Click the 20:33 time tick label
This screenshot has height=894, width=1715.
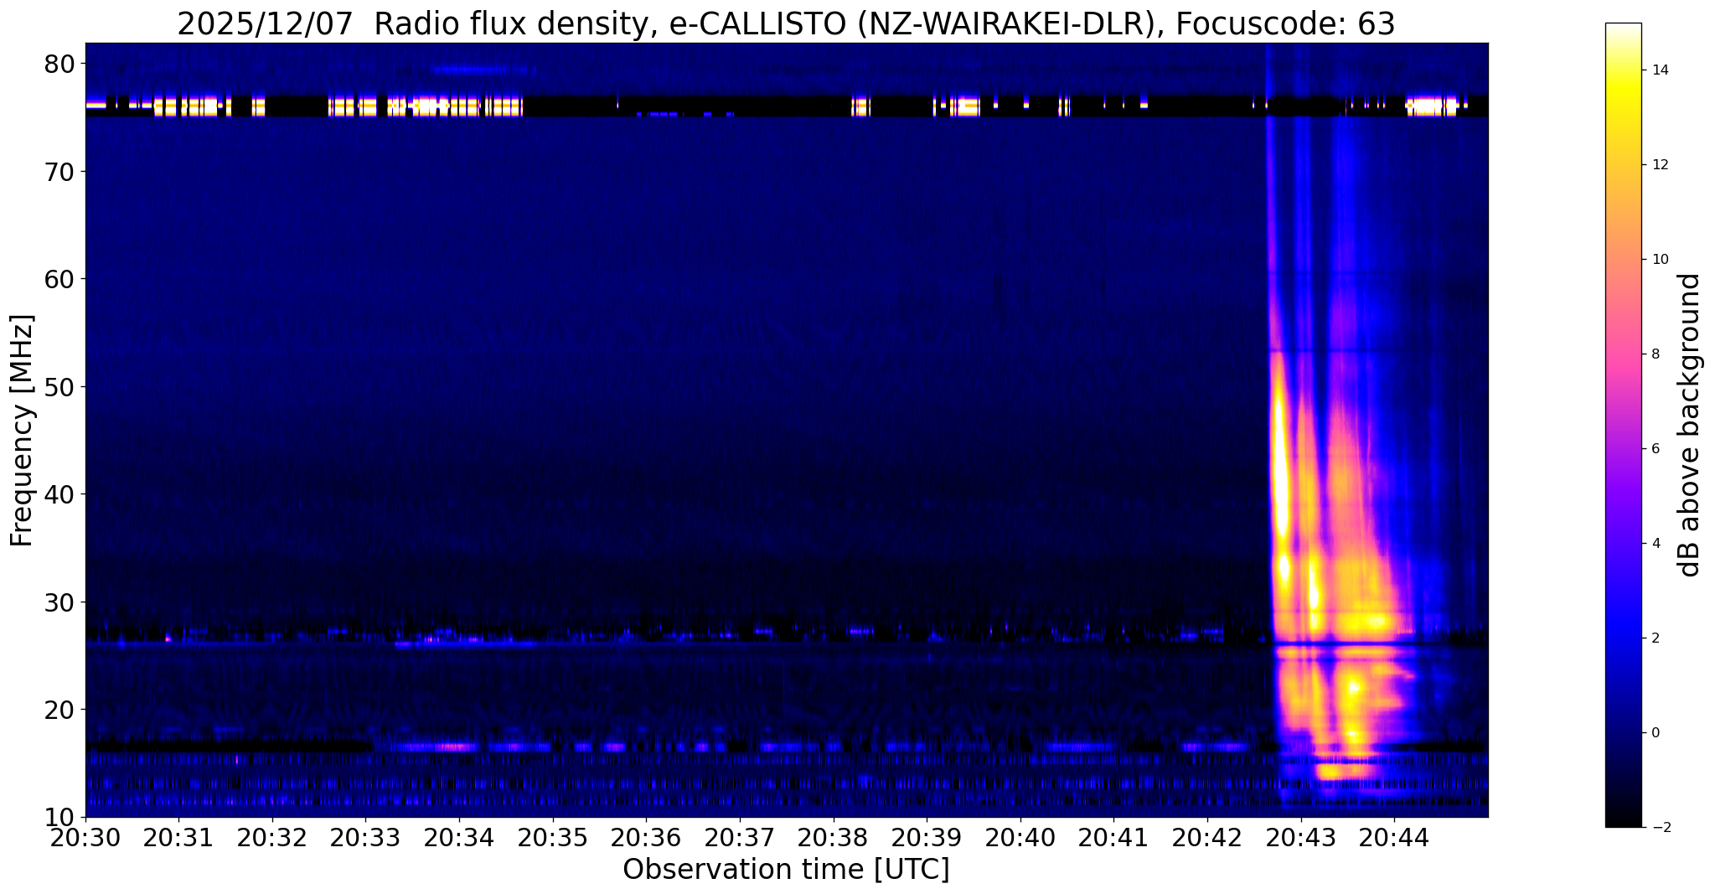coord(365,838)
